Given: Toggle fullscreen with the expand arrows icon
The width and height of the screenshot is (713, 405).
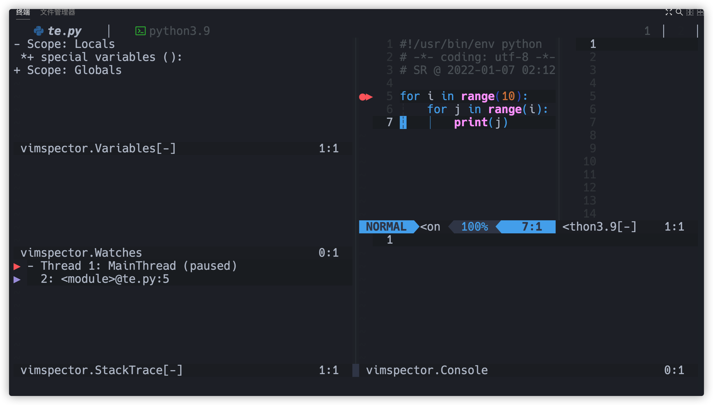Looking at the screenshot, I should click(669, 12).
